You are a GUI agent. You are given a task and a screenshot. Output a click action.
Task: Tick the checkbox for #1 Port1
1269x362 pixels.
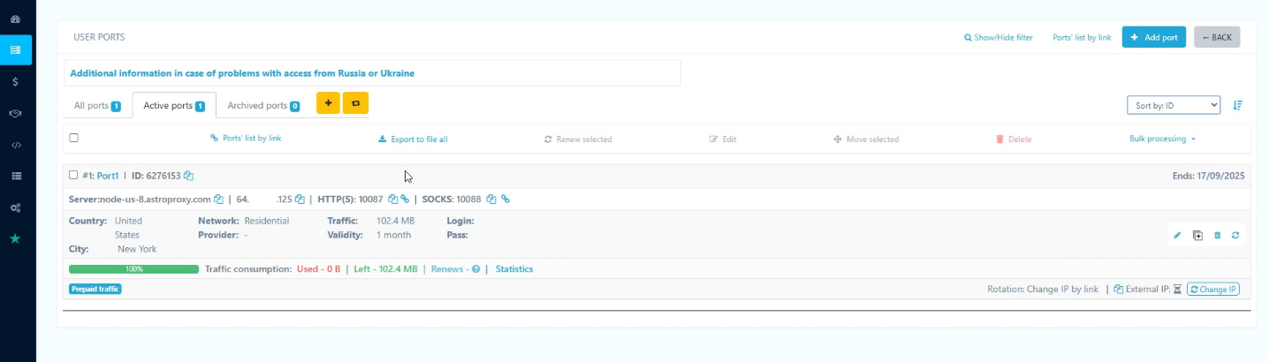pos(73,175)
